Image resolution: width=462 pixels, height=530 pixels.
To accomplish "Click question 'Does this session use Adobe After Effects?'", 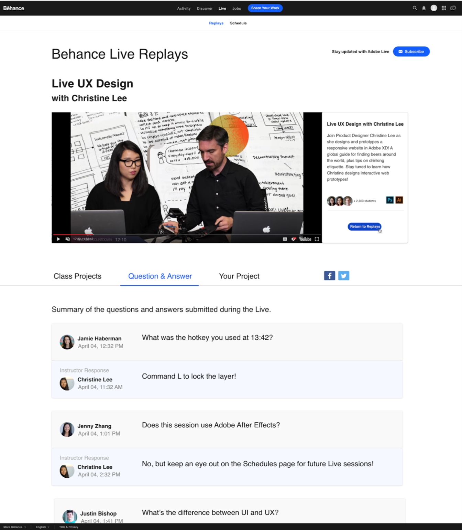I will pyautogui.click(x=211, y=425).
